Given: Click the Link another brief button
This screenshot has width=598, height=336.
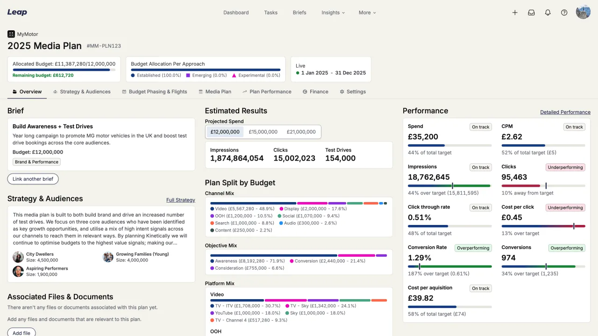Looking at the screenshot, I should [x=33, y=179].
